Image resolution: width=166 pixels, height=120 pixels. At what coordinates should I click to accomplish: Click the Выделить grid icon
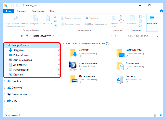coord(152,18)
